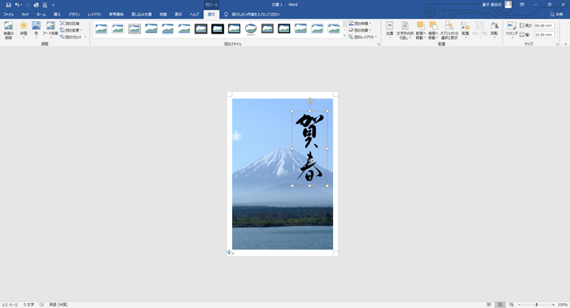Click the zoom out minus button
The height and width of the screenshot is (308, 570).
click(520, 305)
